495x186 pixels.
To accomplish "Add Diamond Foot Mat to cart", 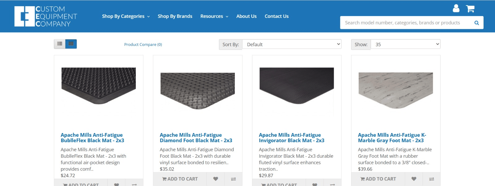I will tap(180, 179).
